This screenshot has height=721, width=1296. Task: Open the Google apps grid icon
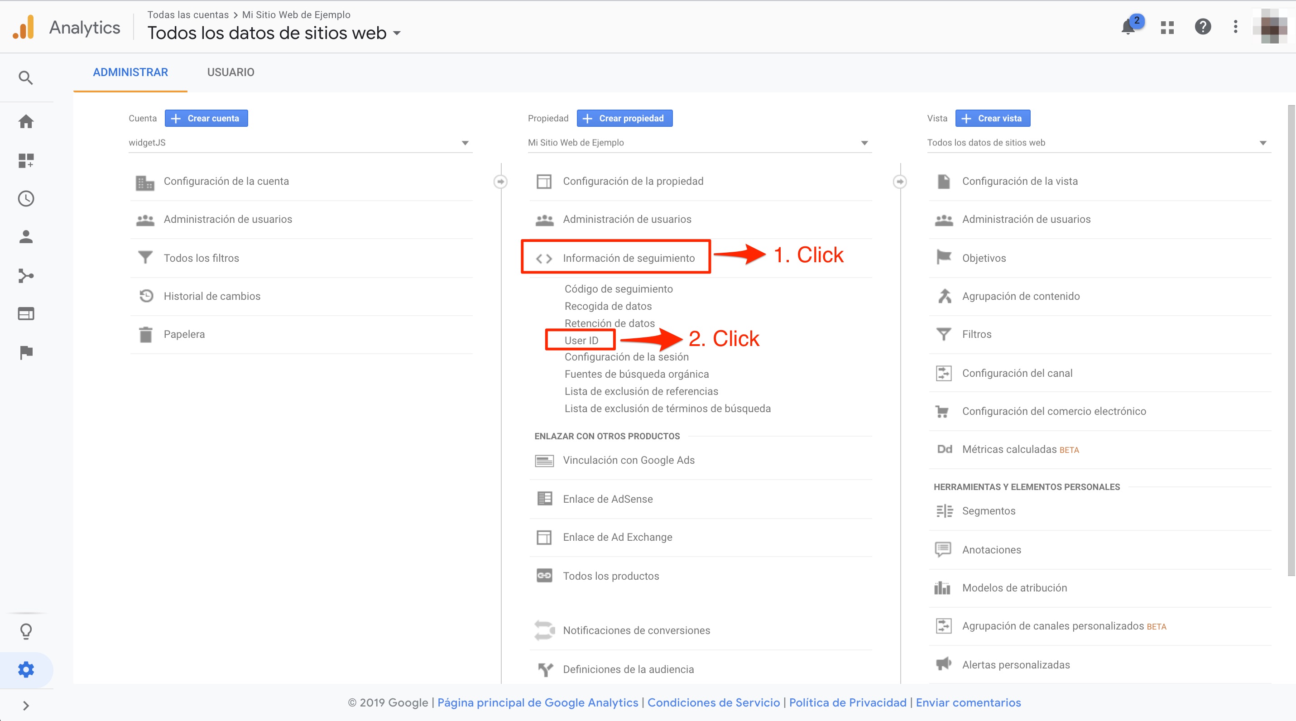pos(1166,27)
